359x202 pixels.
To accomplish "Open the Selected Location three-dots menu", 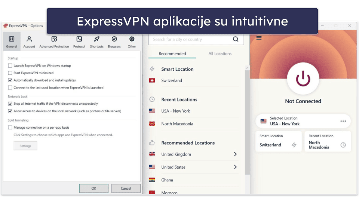I will [343, 121].
